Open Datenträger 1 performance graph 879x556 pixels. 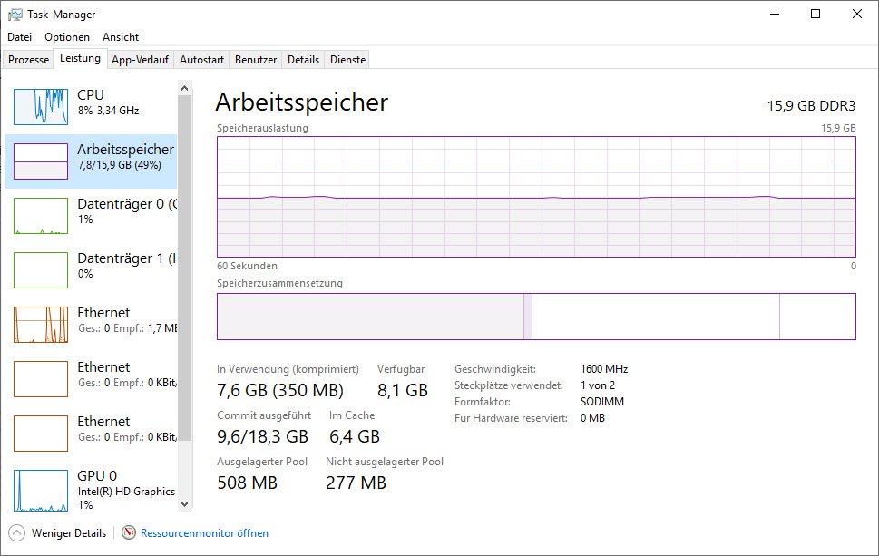[x=41, y=269]
